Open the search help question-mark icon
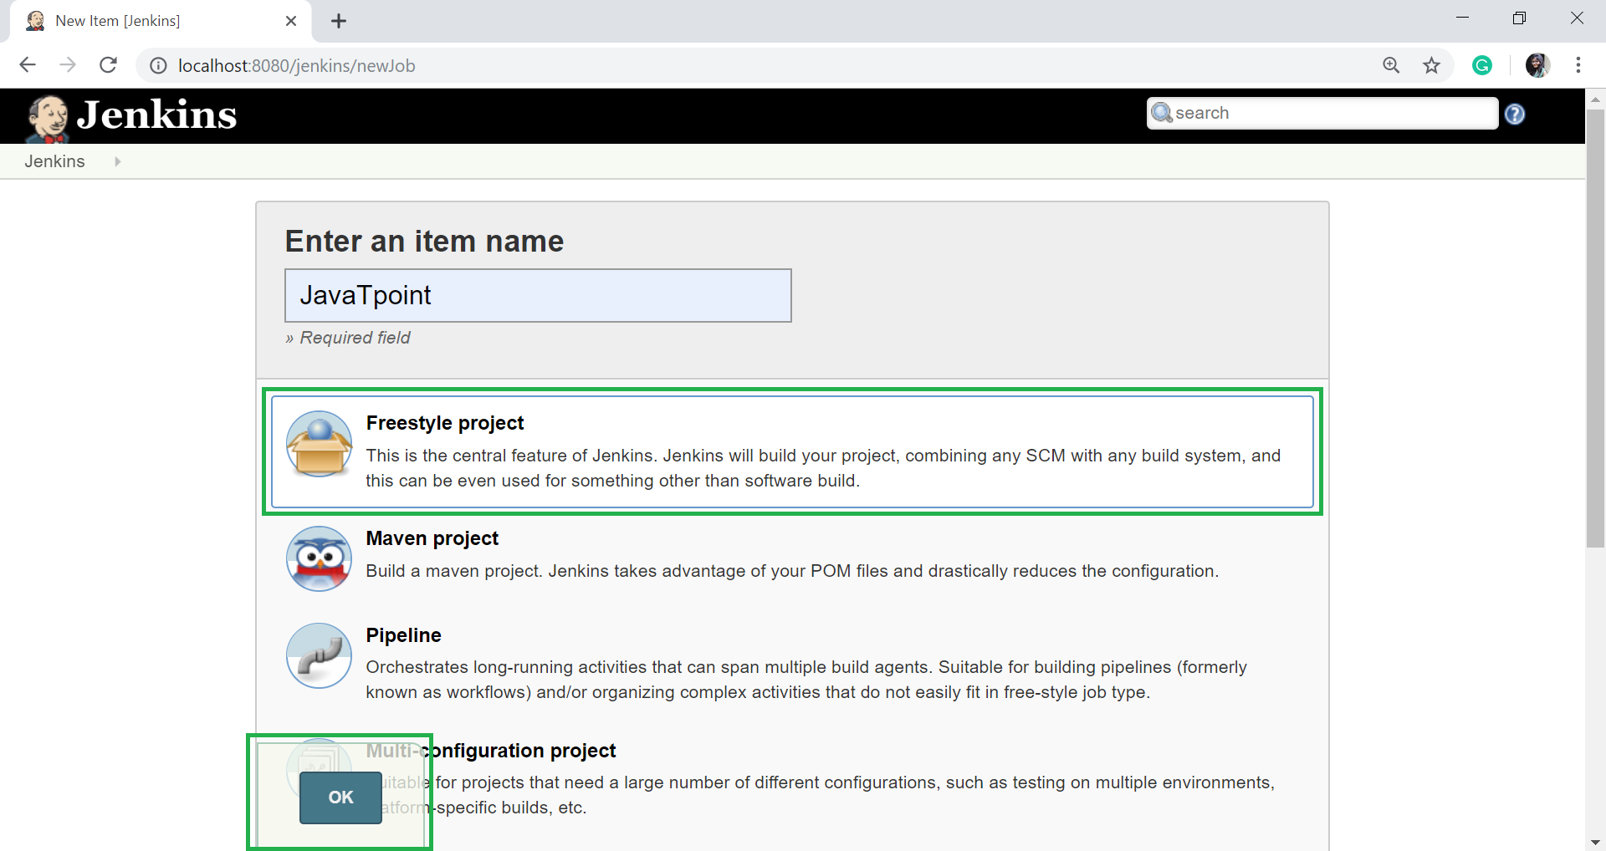This screenshot has height=851, width=1606. tap(1515, 115)
